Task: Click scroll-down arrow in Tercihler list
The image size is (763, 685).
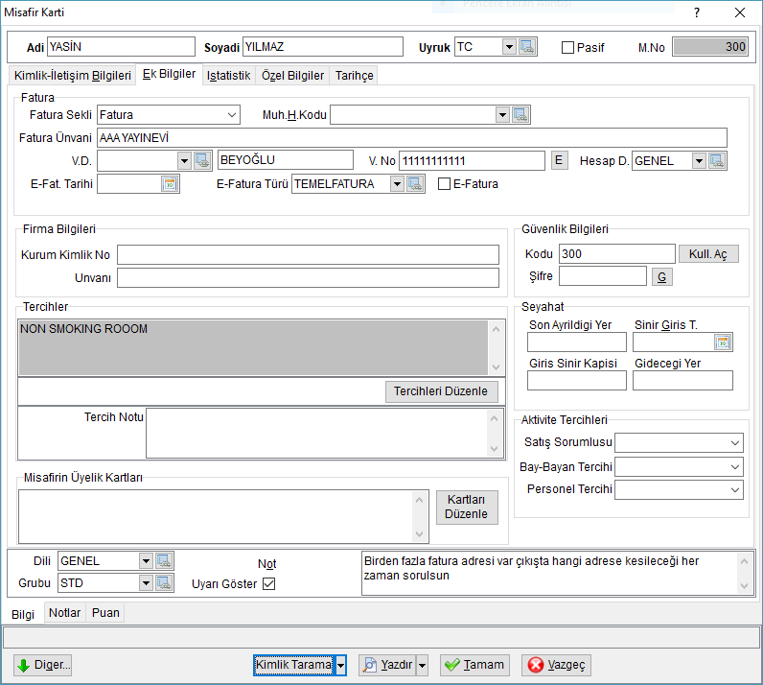Action: (496, 366)
